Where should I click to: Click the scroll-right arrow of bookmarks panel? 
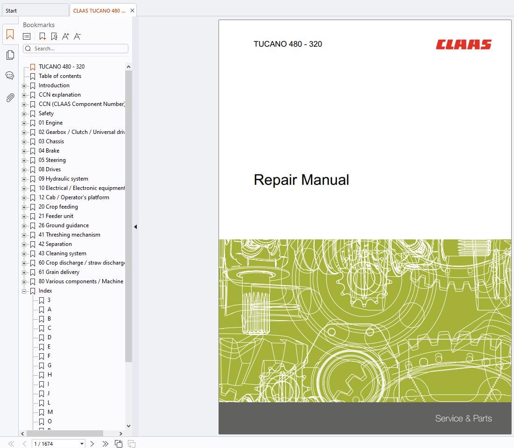pyautogui.click(x=120, y=434)
